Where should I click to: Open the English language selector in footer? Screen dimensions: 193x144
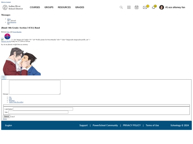9,126
